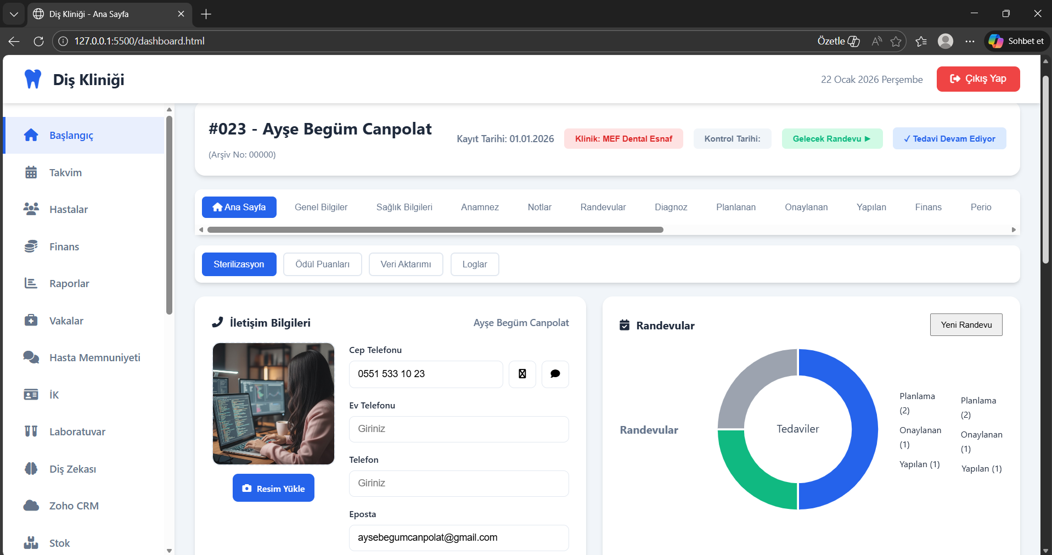Click the Tedavi Devam Ediyor status badge

click(949, 139)
